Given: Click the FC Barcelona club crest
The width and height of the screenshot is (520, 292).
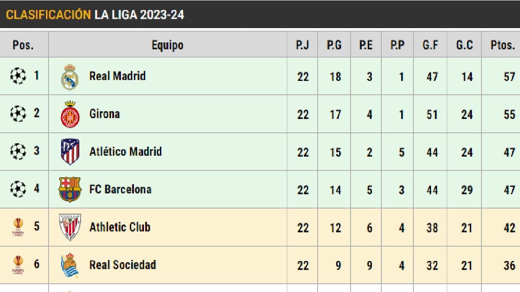Looking at the screenshot, I should 70,189.
